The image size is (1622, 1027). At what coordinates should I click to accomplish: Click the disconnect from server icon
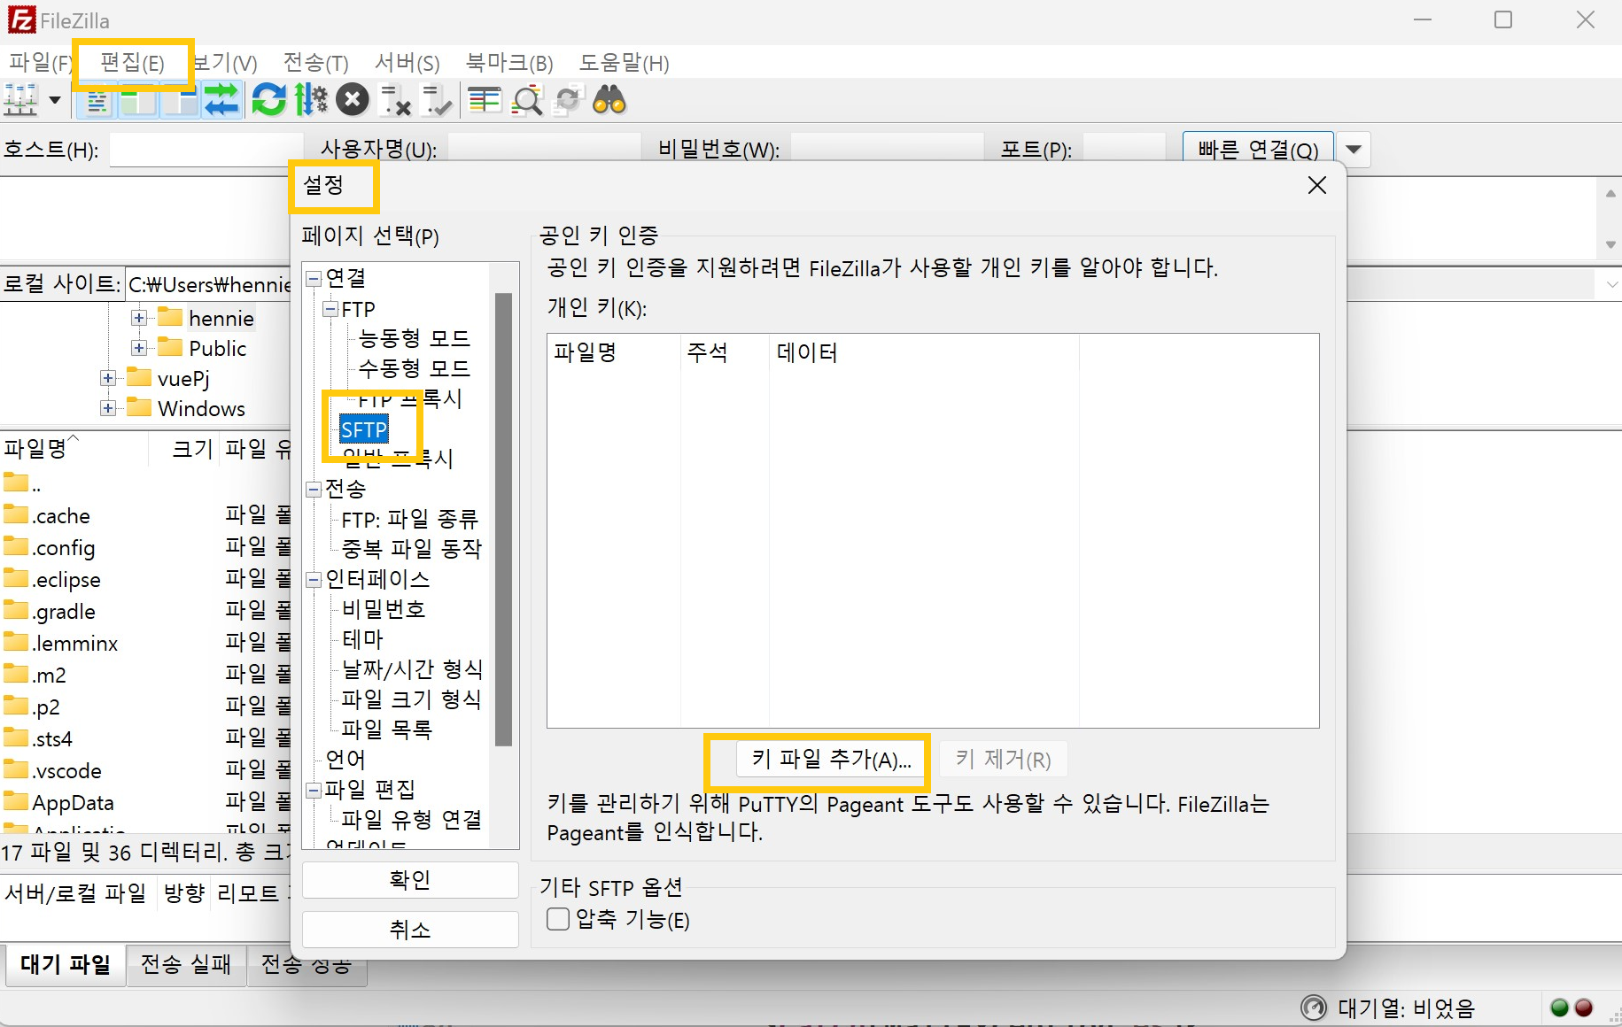coord(394,100)
